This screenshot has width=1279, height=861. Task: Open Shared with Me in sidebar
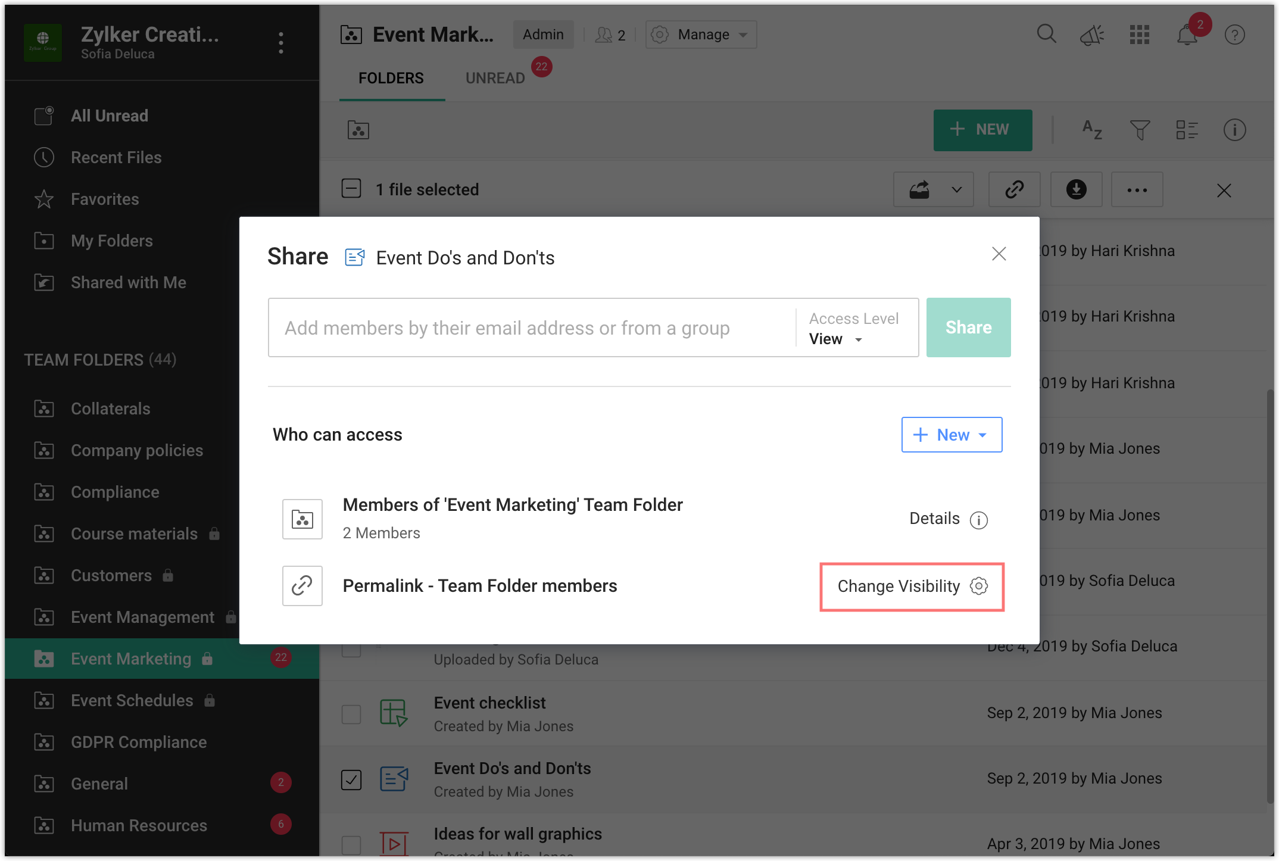point(128,282)
